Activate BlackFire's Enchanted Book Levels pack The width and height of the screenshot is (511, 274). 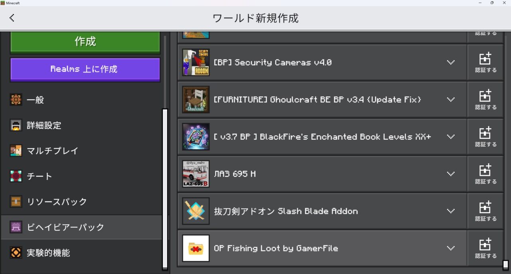point(485,137)
